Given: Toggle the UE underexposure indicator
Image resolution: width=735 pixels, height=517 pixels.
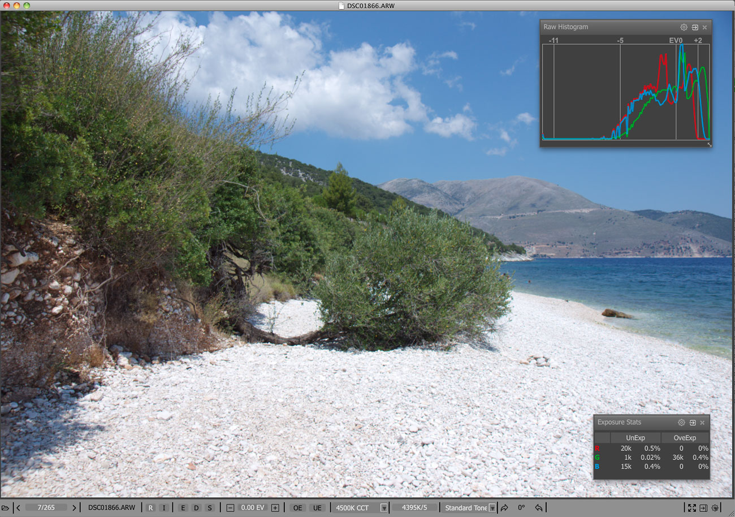Looking at the screenshot, I should click(x=317, y=507).
